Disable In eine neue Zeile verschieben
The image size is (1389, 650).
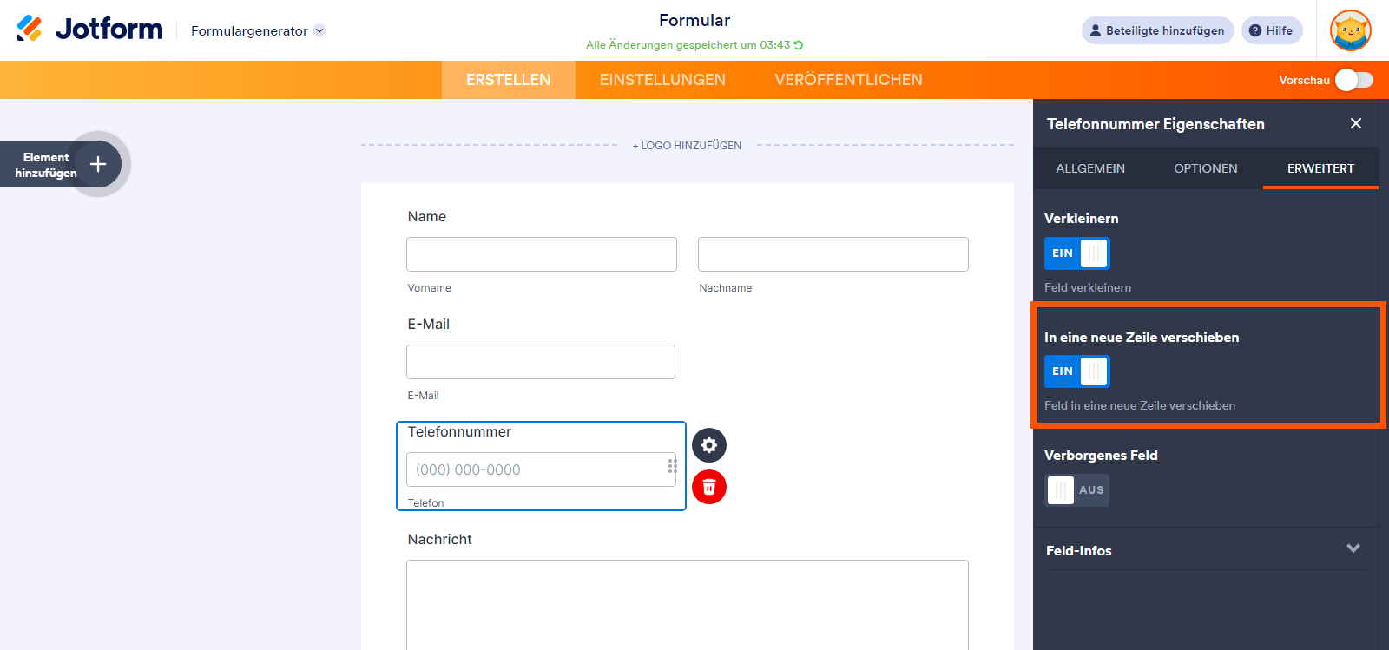tap(1076, 371)
